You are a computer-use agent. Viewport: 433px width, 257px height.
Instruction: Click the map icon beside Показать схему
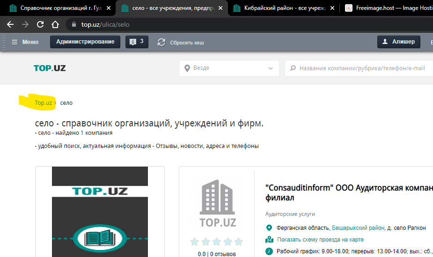(269, 240)
